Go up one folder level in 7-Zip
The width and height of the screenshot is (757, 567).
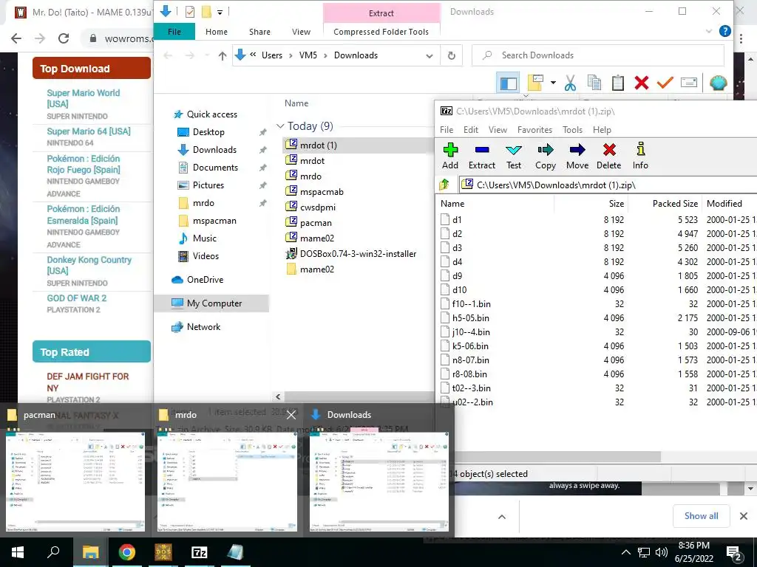444,185
